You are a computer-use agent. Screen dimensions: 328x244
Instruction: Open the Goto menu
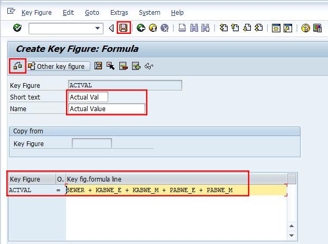(x=92, y=12)
